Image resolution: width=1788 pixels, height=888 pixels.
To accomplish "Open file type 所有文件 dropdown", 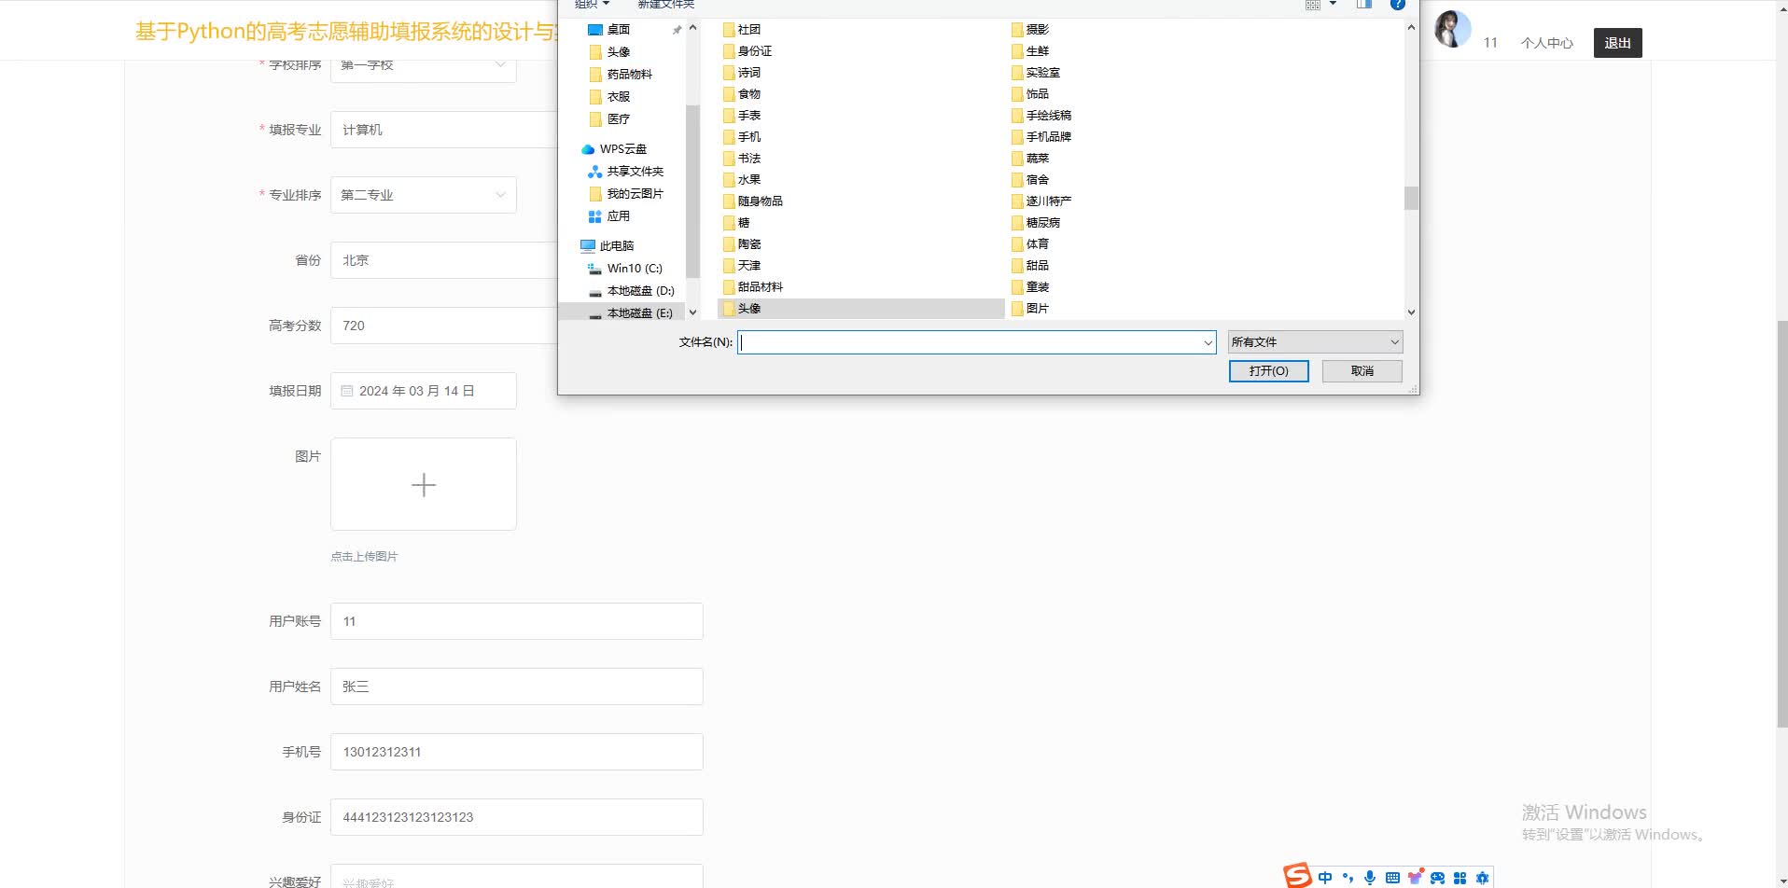I will tap(1315, 342).
